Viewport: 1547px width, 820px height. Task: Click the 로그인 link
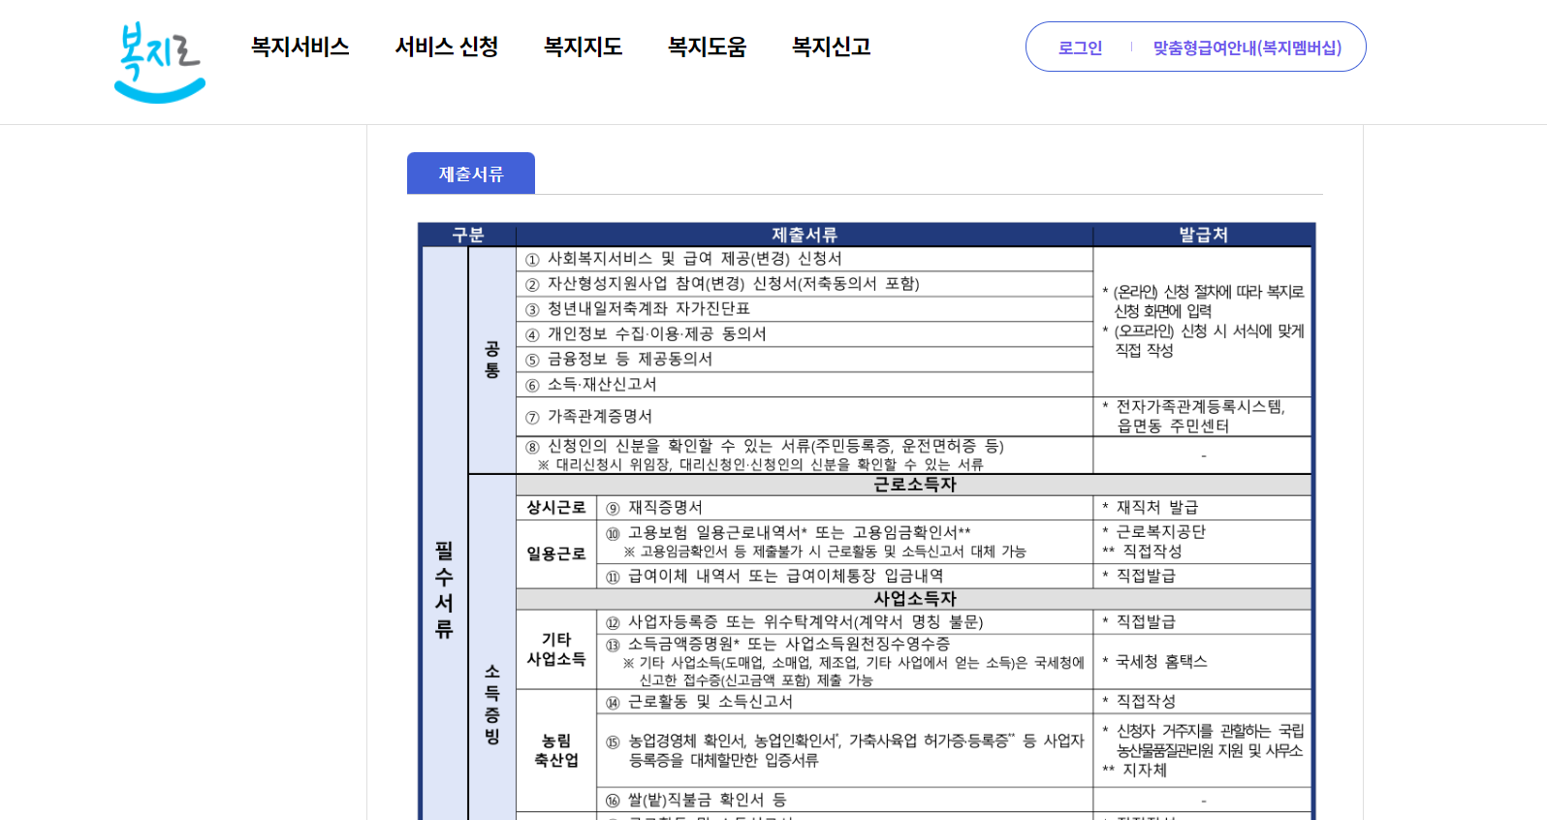point(1080,47)
